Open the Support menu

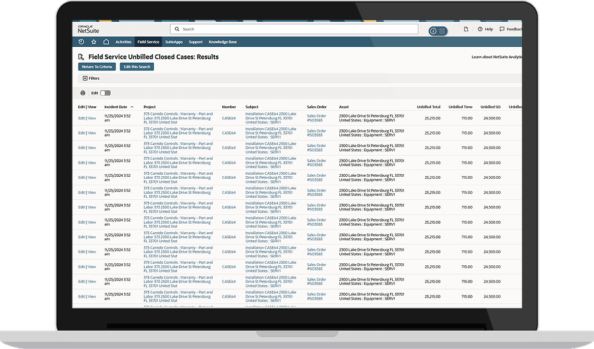click(x=195, y=42)
